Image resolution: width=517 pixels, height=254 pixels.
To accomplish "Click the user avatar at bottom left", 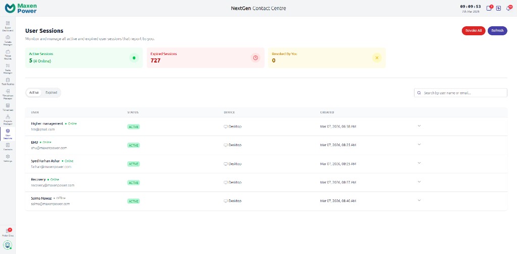I will click(x=8, y=245).
